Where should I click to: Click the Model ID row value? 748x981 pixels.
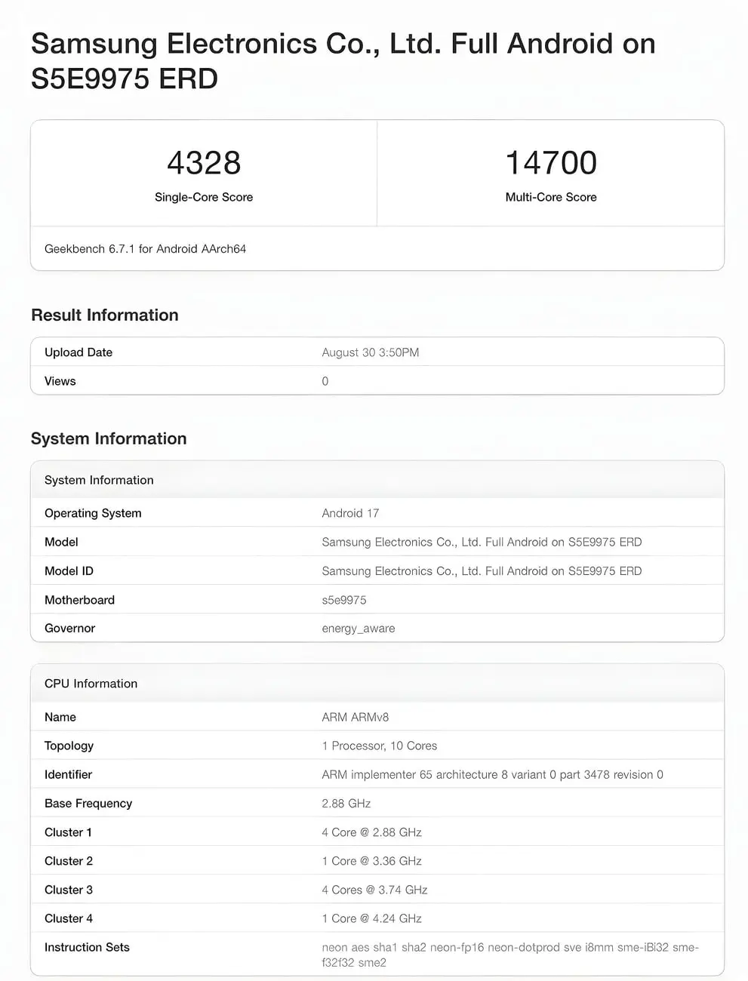pos(482,571)
